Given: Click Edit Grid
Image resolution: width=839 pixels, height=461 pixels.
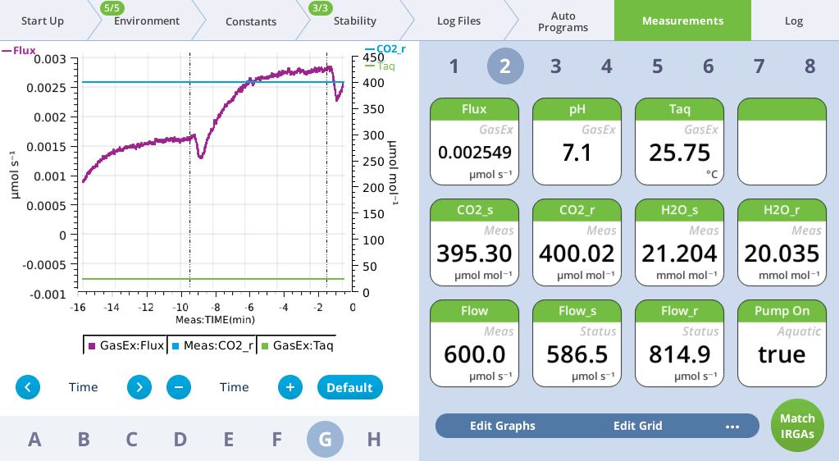Looking at the screenshot, I should (637, 426).
